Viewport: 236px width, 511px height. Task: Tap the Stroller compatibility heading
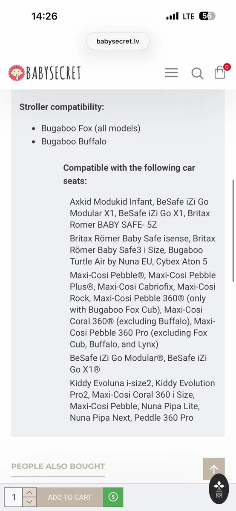pos(62,107)
